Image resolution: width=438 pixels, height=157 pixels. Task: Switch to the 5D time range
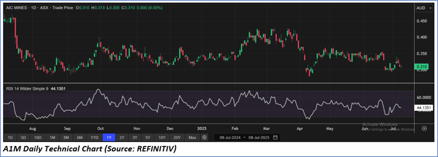[x=23, y=137]
